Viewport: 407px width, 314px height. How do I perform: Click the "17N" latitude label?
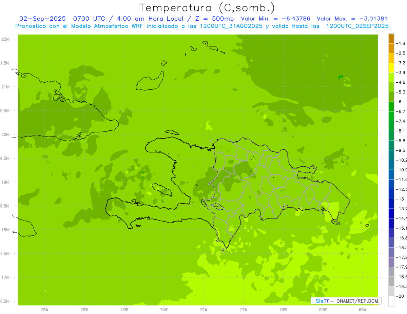pyautogui.click(x=5, y=277)
